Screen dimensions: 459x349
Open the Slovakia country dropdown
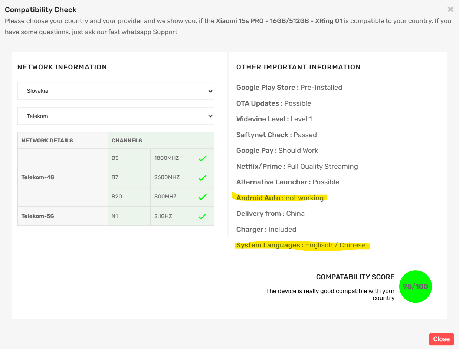[116, 91]
